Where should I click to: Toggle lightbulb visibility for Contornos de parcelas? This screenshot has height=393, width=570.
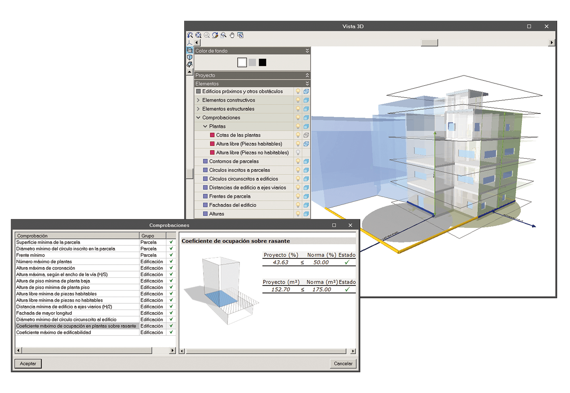coord(298,161)
